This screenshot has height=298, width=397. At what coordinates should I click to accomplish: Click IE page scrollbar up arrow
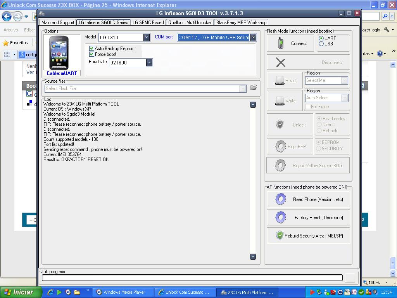tap(393, 65)
